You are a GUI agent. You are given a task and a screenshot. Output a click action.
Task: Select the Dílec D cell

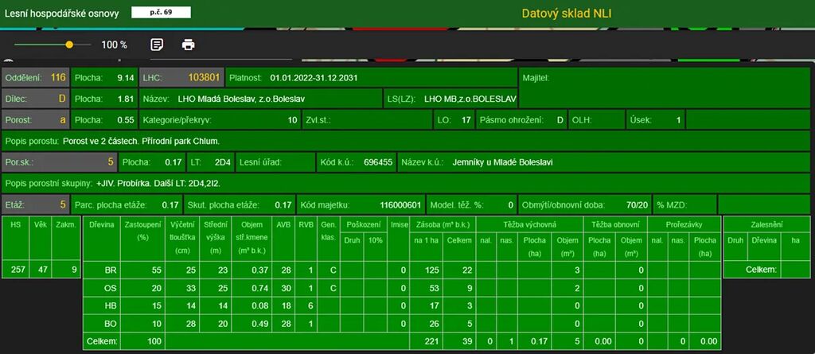pyautogui.click(x=35, y=99)
